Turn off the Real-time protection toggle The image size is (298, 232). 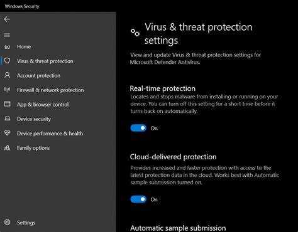[x=138, y=128]
